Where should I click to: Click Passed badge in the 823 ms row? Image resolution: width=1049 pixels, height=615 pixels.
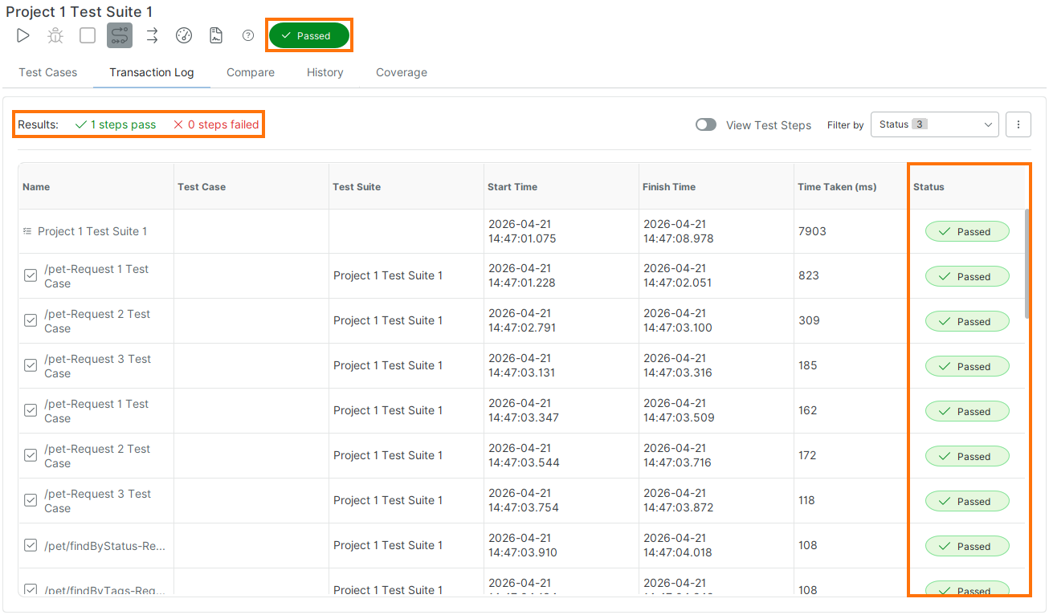coord(967,276)
